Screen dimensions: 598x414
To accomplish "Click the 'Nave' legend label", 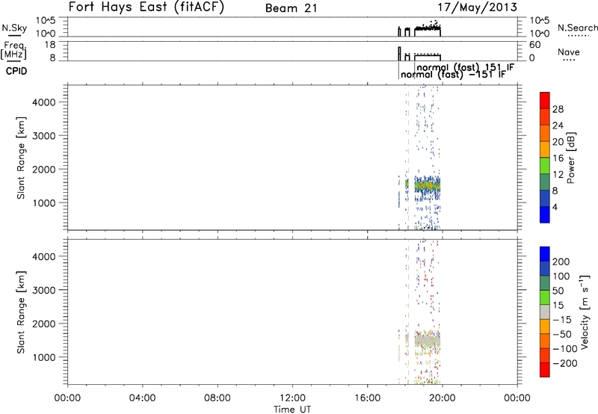I will pyautogui.click(x=569, y=52).
